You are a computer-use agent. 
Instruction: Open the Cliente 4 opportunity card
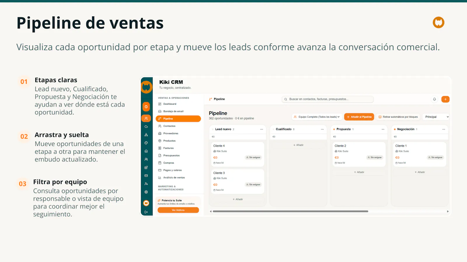point(238,154)
